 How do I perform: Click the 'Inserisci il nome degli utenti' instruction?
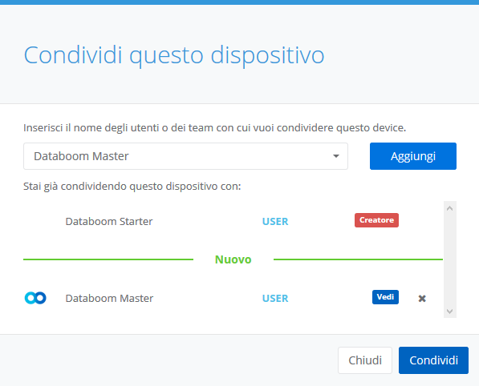coord(215,128)
